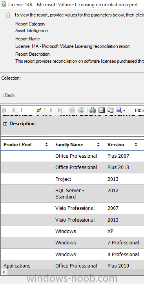The width and height of the screenshot is (144, 284).
Task: Expand the Description section
Action: 5,124
